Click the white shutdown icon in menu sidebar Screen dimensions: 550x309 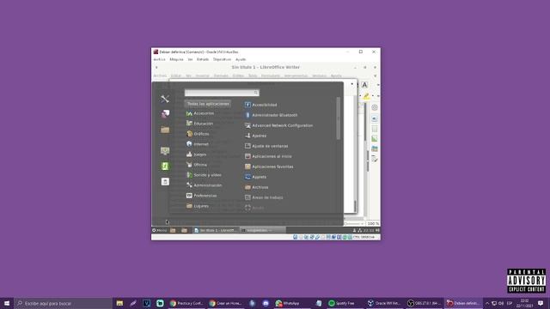[x=165, y=181]
